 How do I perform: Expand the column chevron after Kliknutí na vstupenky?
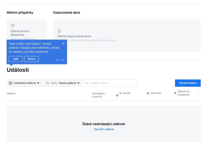199,93
